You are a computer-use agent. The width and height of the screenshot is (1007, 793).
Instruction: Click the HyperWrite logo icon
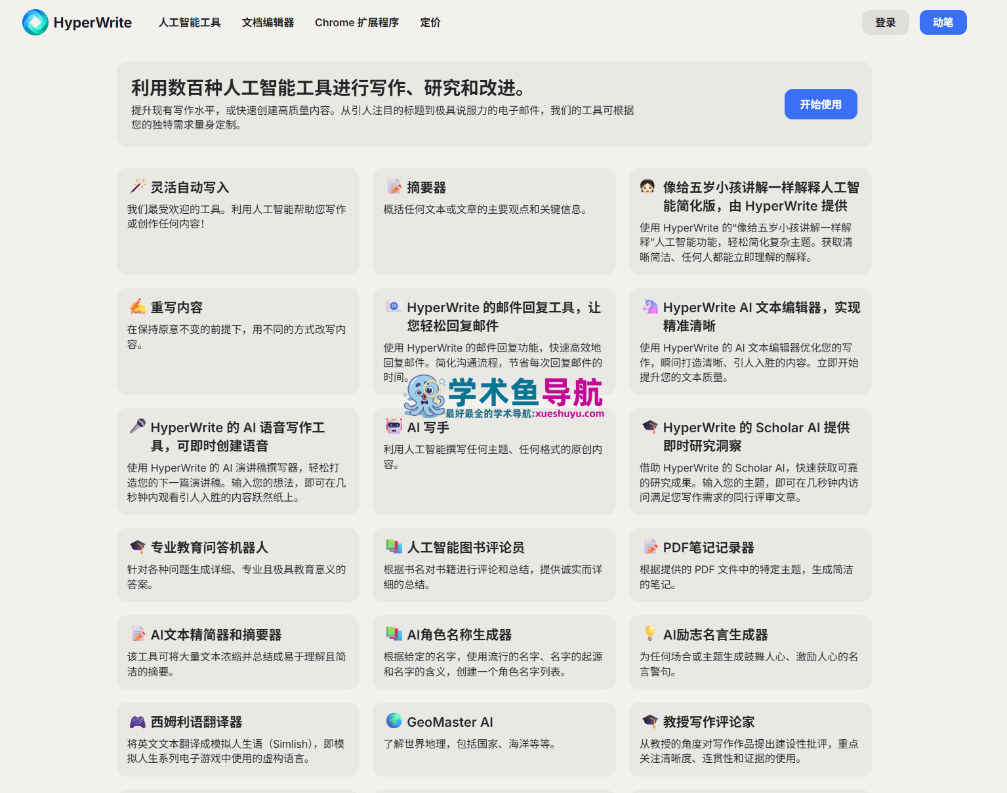[x=35, y=22]
